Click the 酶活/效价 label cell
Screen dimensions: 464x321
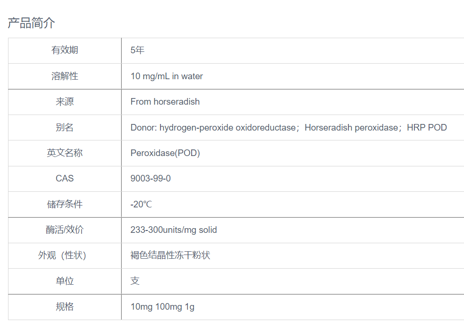tap(65, 230)
